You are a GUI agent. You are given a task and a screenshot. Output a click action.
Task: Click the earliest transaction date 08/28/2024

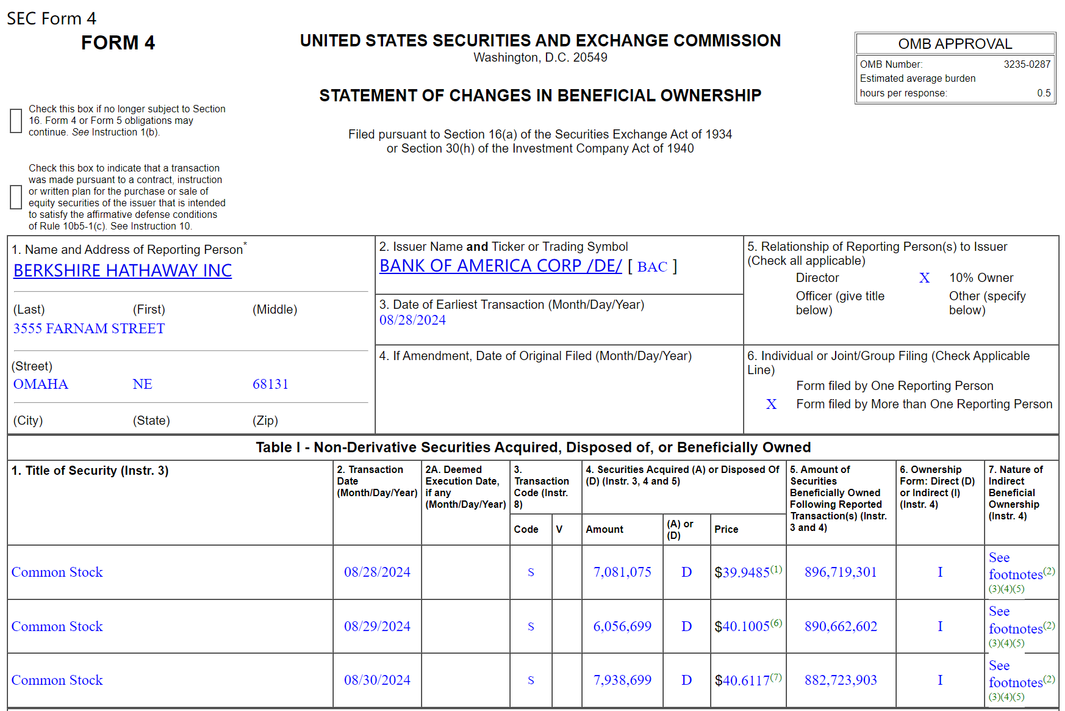pos(412,320)
